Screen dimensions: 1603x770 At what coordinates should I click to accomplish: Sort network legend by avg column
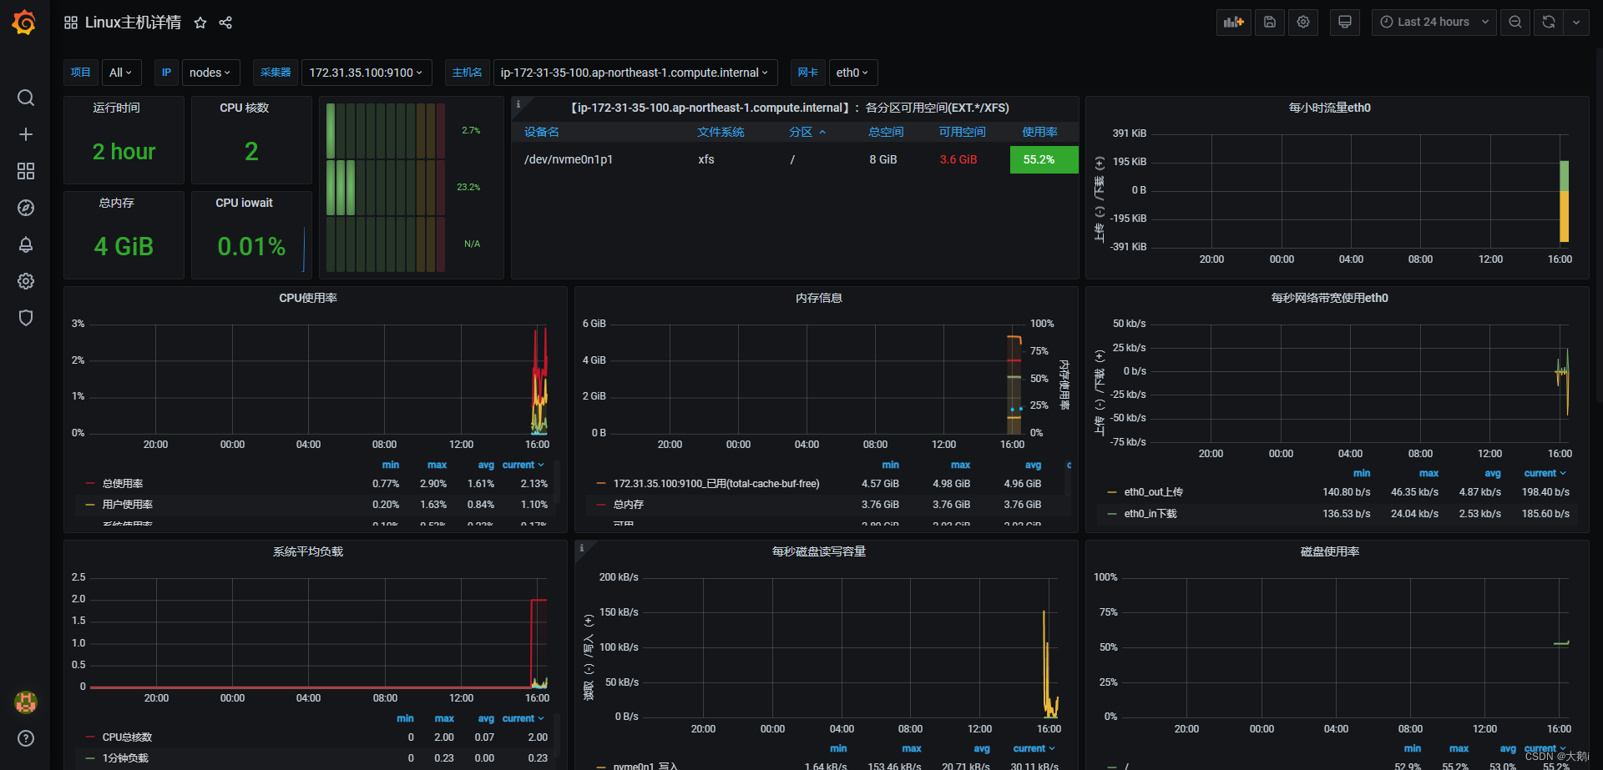[1492, 473]
